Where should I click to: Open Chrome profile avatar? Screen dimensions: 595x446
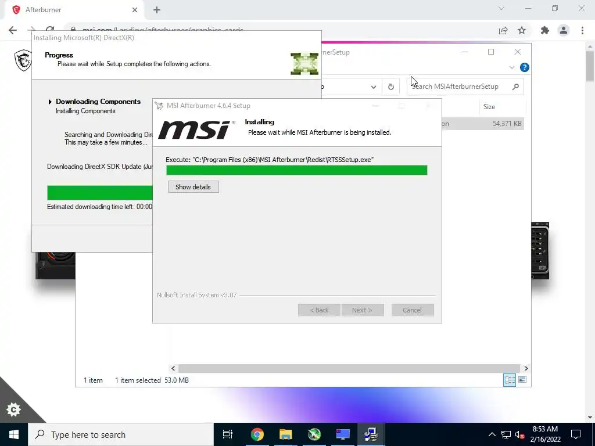click(x=564, y=30)
